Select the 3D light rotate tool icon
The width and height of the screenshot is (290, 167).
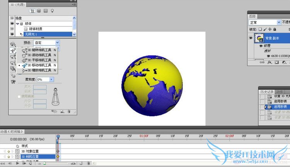tap(13, 57)
